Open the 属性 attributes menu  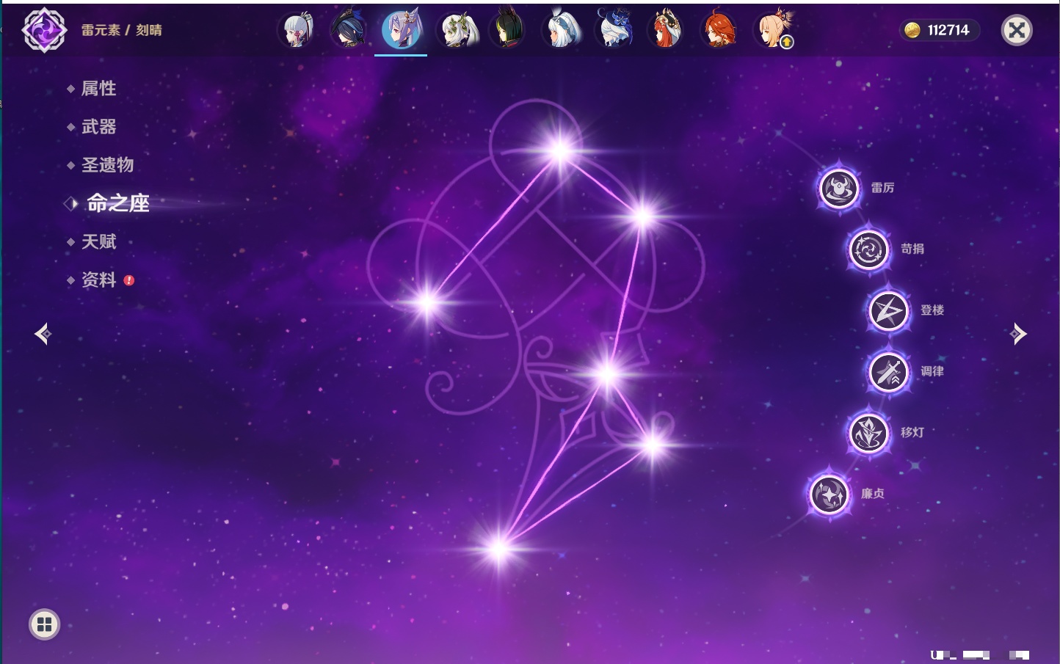tap(98, 89)
